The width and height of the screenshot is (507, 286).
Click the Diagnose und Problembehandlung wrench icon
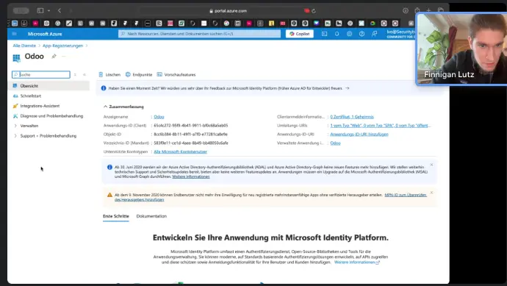click(15, 116)
